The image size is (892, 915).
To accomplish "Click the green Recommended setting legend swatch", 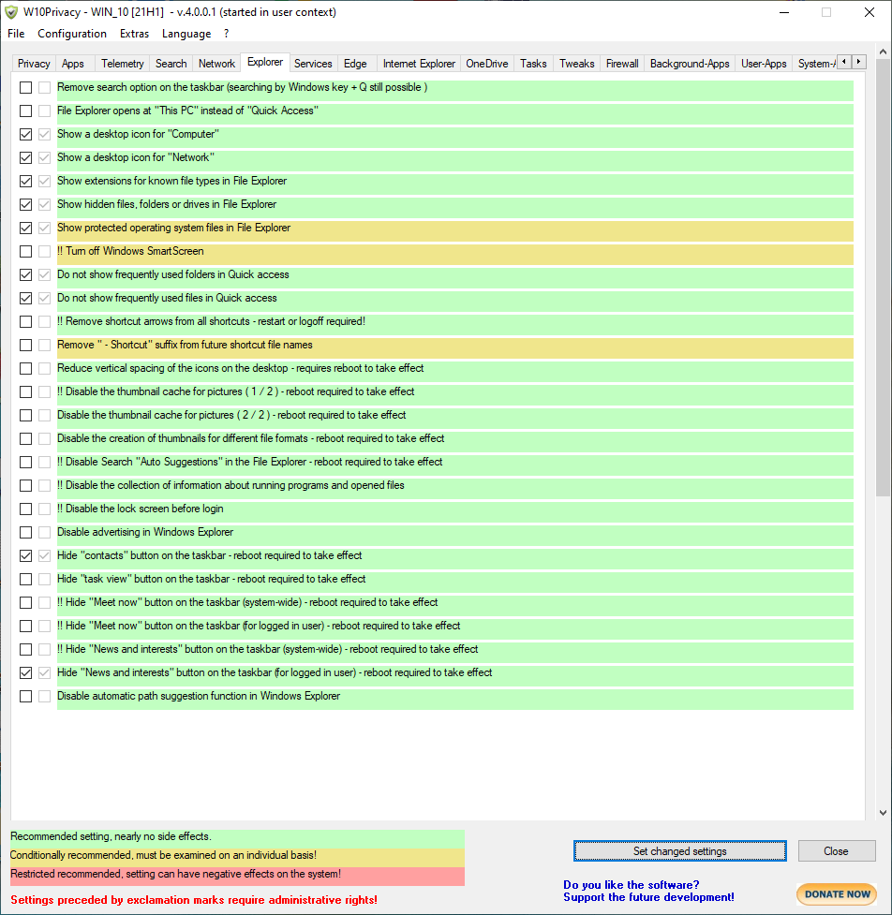I will click(x=238, y=837).
